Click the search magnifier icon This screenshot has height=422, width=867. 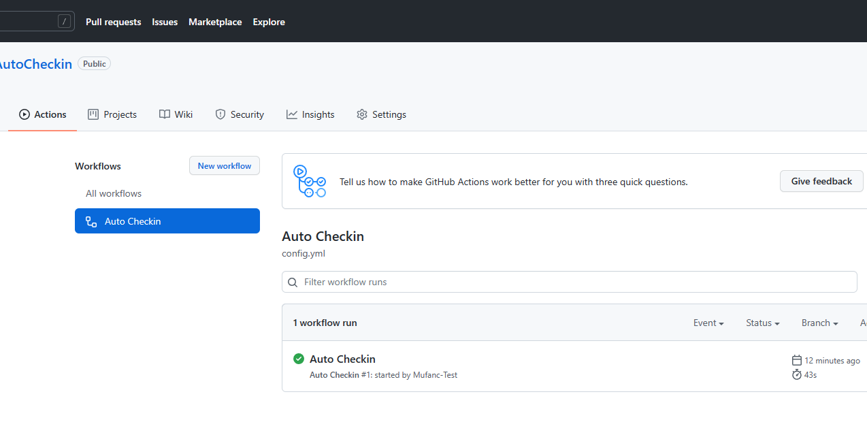pos(293,282)
